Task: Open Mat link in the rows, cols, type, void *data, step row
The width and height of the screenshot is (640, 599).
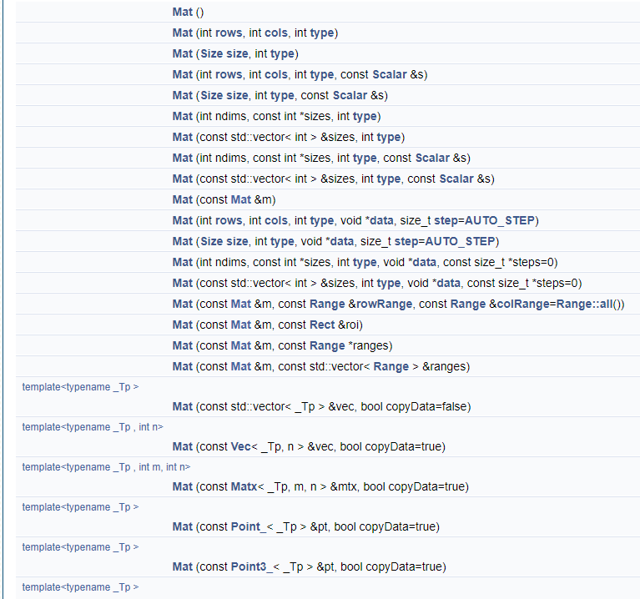Action: pos(182,220)
